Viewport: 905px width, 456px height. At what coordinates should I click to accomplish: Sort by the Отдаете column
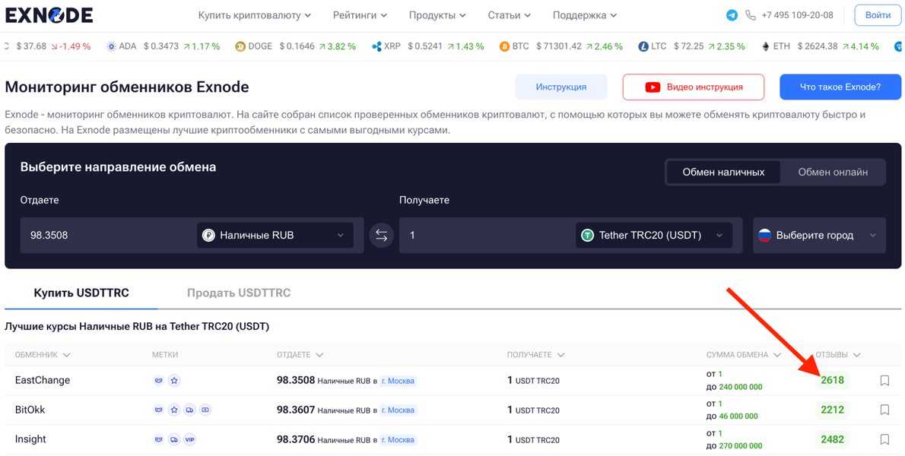(x=300, y=354)
